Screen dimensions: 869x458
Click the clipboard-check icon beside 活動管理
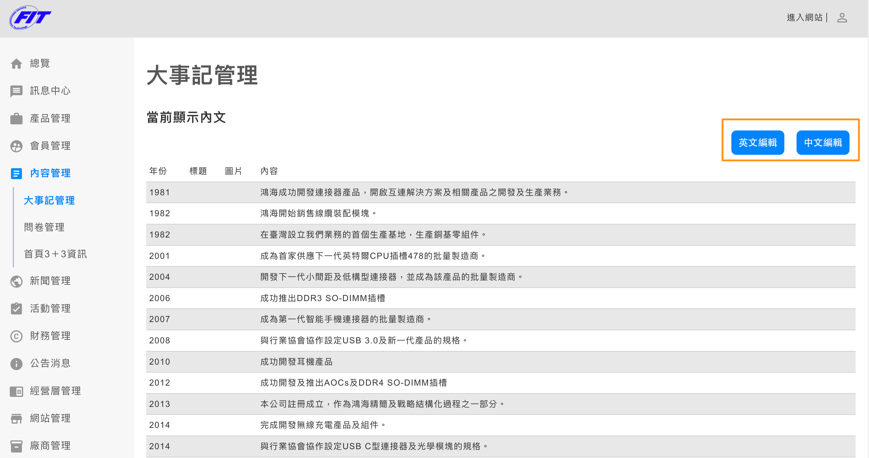pyautogui.click(x=16, y=308)
